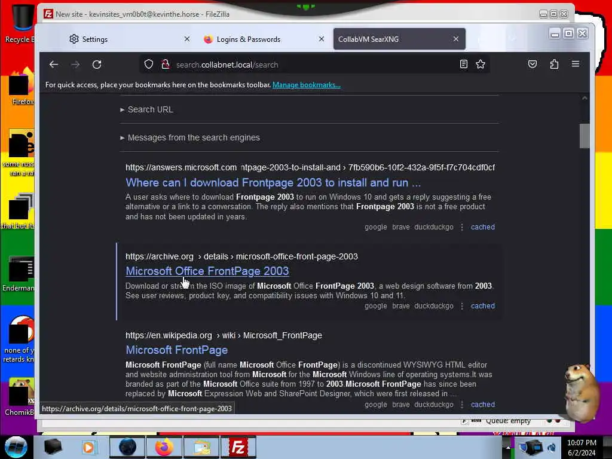Click the page vertical scrollbar thumb
The image size is (612, 459).
(x=585, y=136)
